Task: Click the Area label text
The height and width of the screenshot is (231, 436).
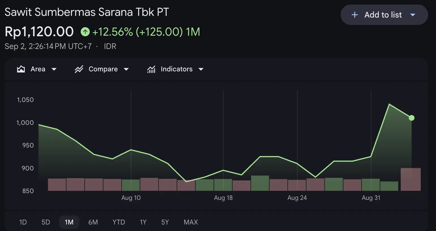Action: pyautogui.click(x=38, y=69)
